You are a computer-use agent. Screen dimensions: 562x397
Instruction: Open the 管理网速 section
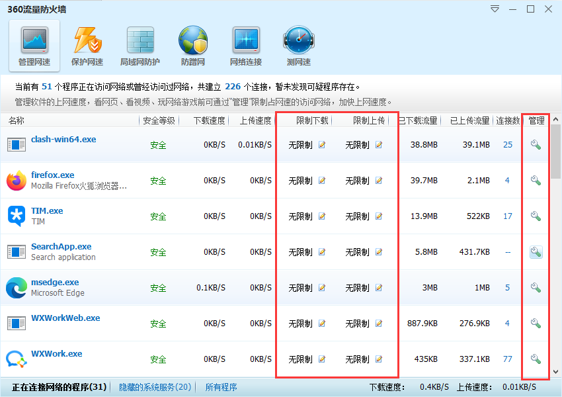point(33,44)
